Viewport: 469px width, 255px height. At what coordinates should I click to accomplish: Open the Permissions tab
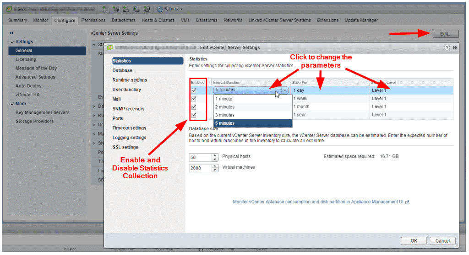pos(93,20)
